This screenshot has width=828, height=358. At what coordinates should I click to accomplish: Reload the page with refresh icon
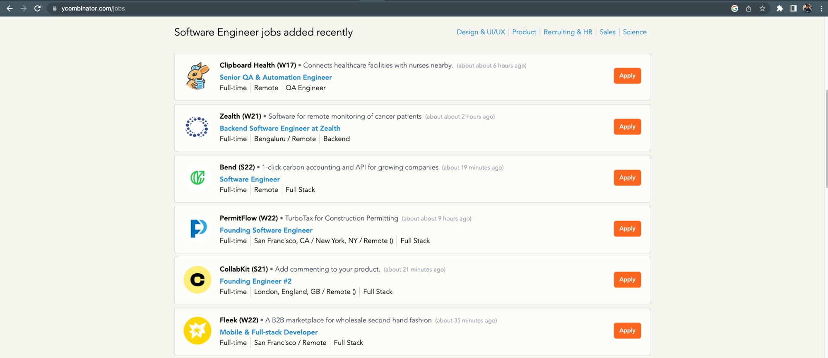pyautogui.click(x=37, y=8)
